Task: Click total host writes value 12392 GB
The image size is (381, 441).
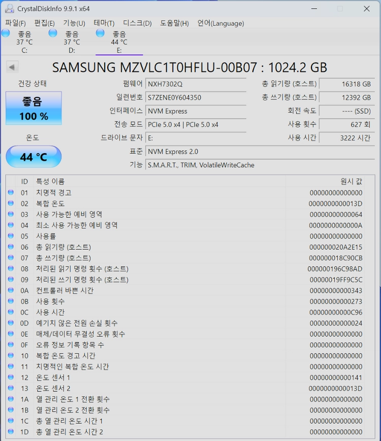Action: click(347, 97)
